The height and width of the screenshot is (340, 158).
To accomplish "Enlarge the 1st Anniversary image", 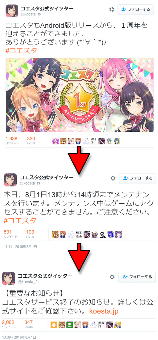I will (x=80, y=95).
